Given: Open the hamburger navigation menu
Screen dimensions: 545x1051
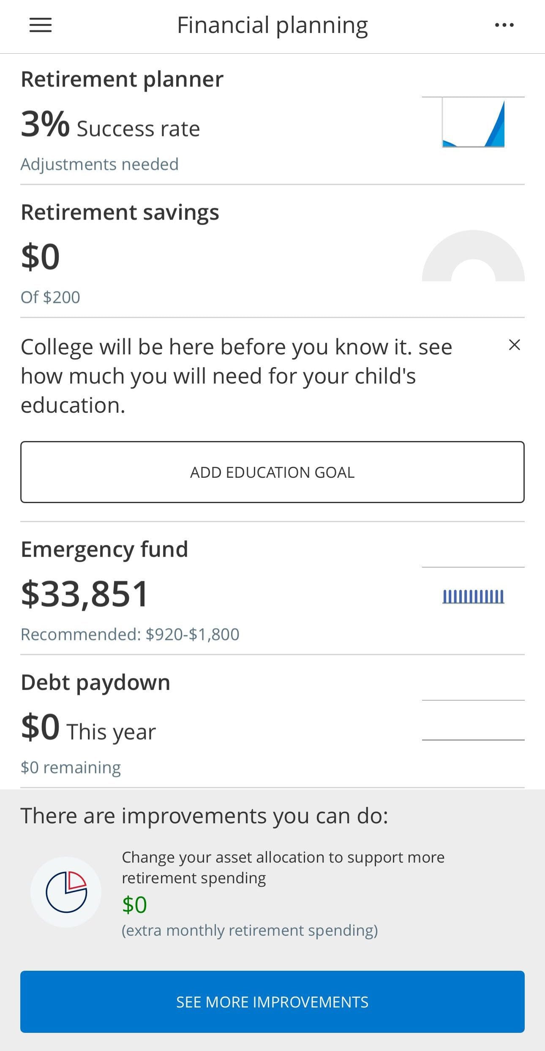Looking at the screenshot, I should click(x=41, y=25).
